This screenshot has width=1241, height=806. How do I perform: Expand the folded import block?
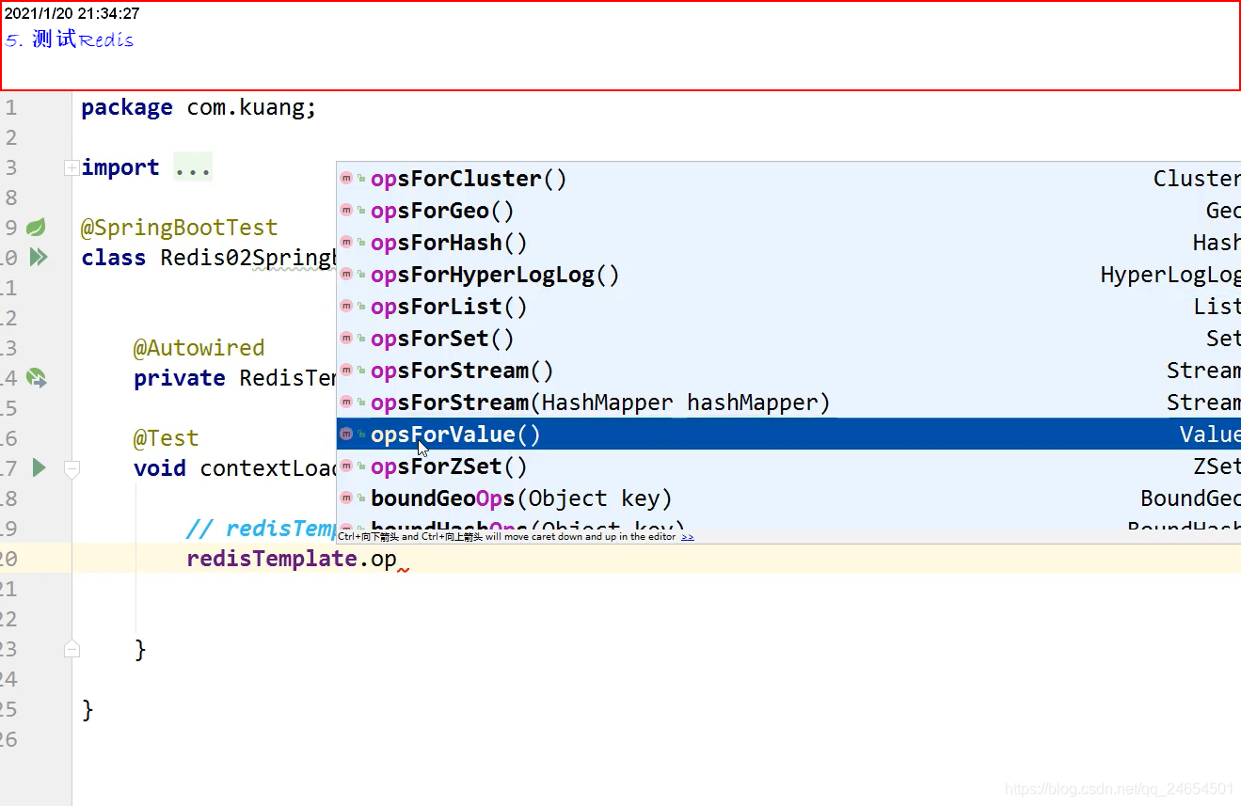click(71, 167)
